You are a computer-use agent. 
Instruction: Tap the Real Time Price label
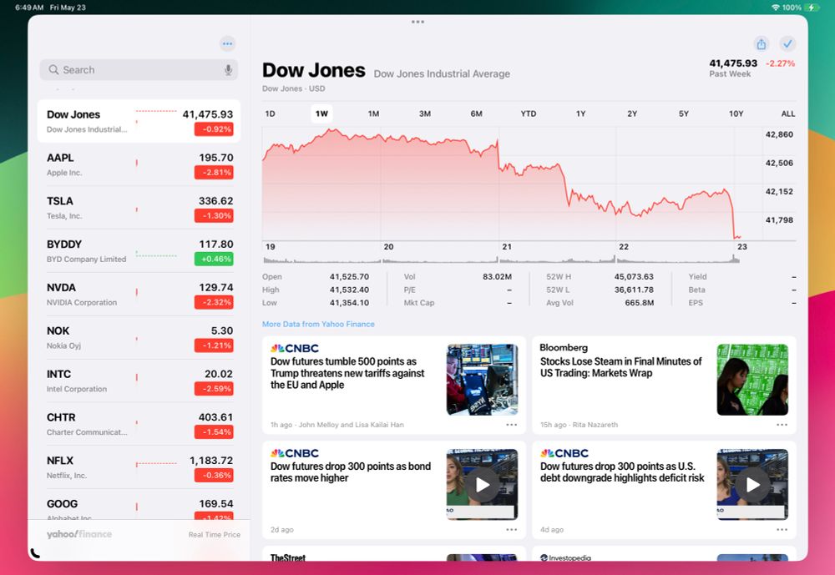[214, 535]
